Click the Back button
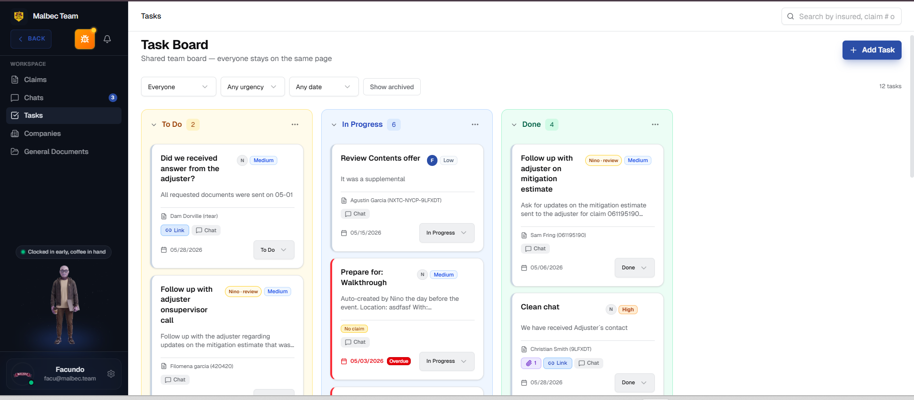Viewport: 914px width, 400px height. click(x=31, y=39)
